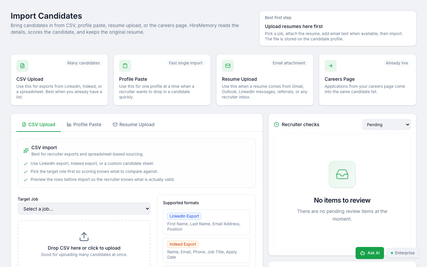Click Drop CSV here or click to upload
Image resolution: width=427 pixels, height=267 pixels.
[x=84, y=248]
